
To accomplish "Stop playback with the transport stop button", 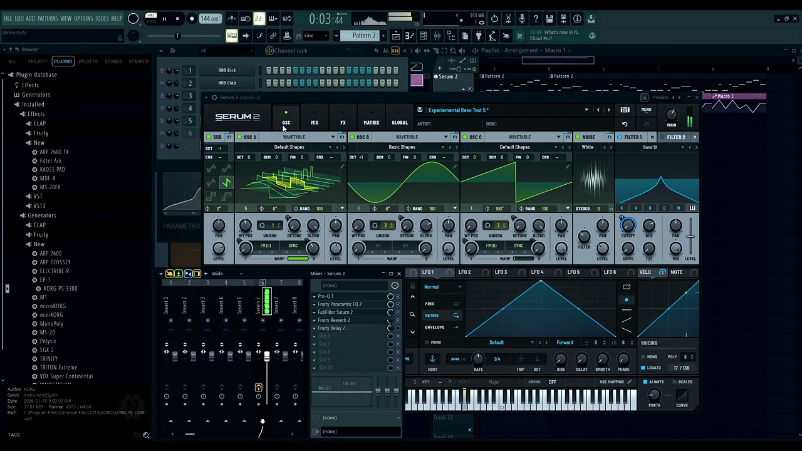I will pyautogui.click(x=177, y=19).
